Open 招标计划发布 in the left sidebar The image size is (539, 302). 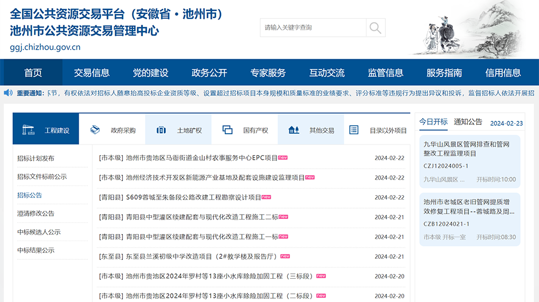(x=36, y=159)
